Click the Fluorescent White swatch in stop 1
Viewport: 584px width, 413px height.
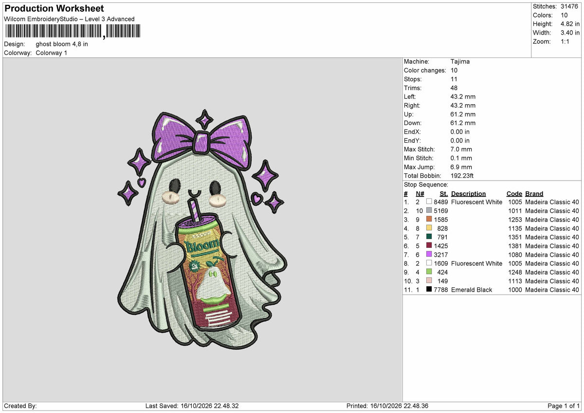(429, 202)
